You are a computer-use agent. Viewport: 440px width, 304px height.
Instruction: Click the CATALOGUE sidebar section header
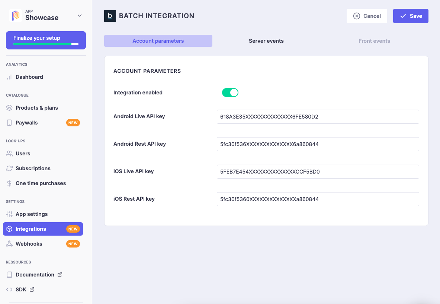(x=17, y=96)
